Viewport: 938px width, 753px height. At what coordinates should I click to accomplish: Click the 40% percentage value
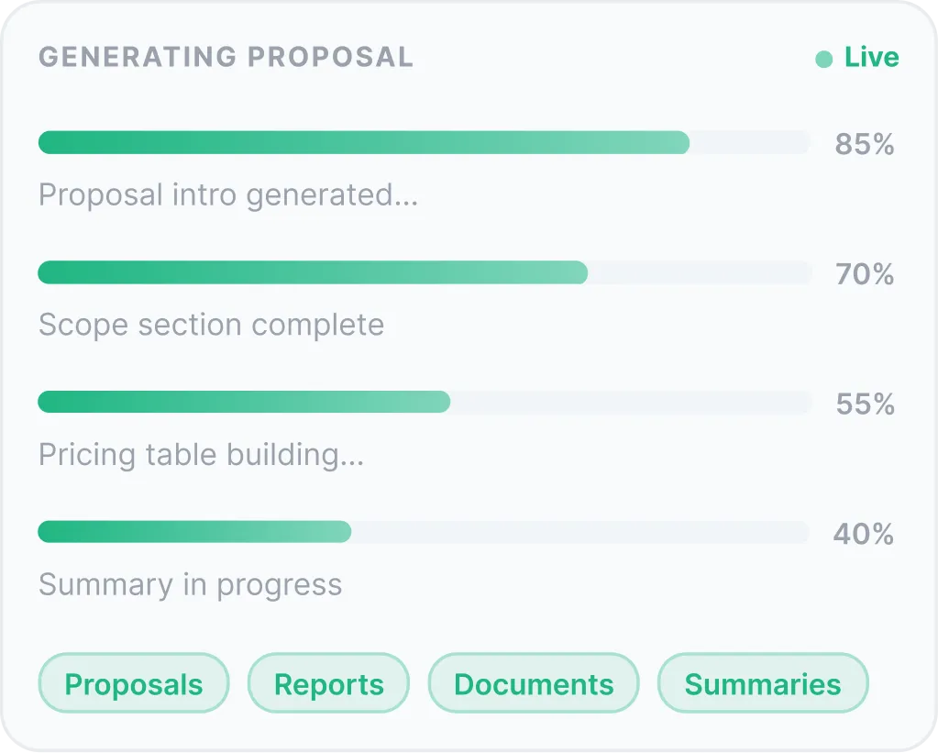(863, 534)
